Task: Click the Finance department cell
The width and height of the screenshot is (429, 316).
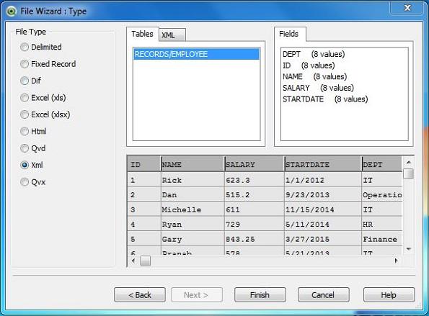Action: [382, 239]
